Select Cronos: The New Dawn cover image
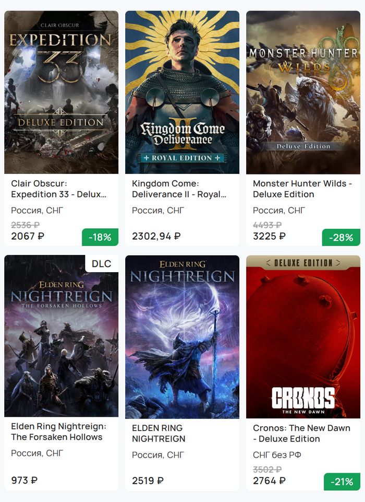Viewport: 365px width, 502px height. [x=303, y=337]
